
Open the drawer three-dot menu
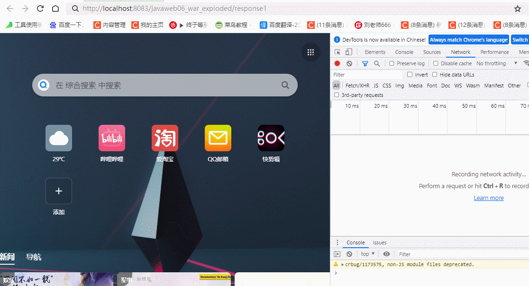pos(337,243)
